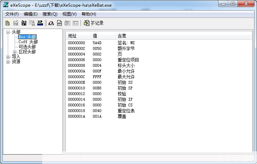This screenshot has width=257, height=164.
Task: Select the row with address 00000004
Action: [x=76, y=54]
